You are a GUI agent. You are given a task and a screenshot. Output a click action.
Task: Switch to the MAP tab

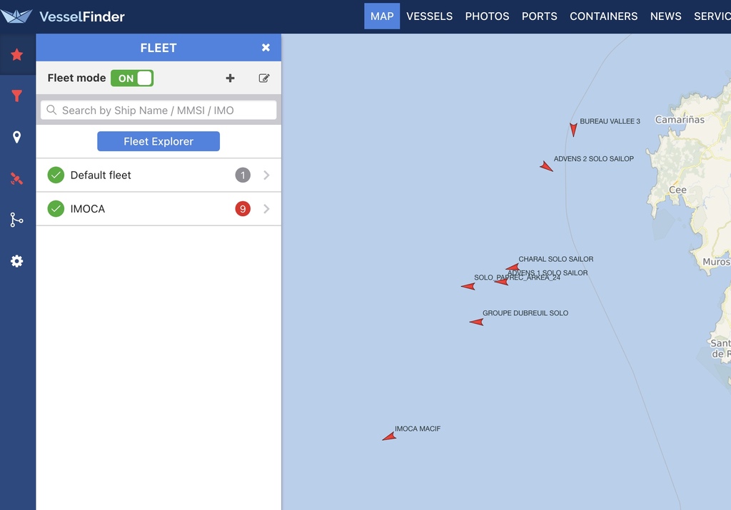tap(382, 16)
